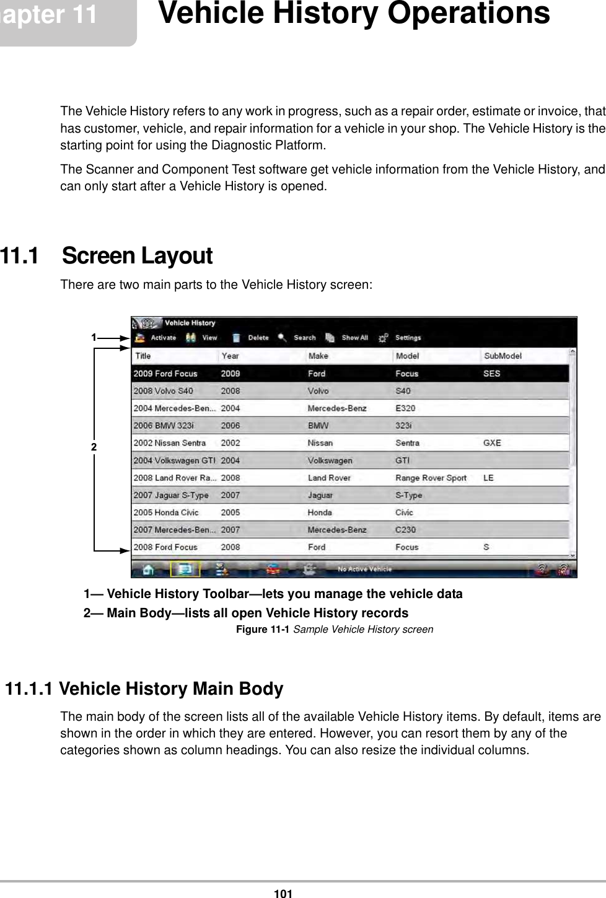The width and height of the screenshot is (606, 898).
Task: Click the GXE submodel cell
Action: 492,443
